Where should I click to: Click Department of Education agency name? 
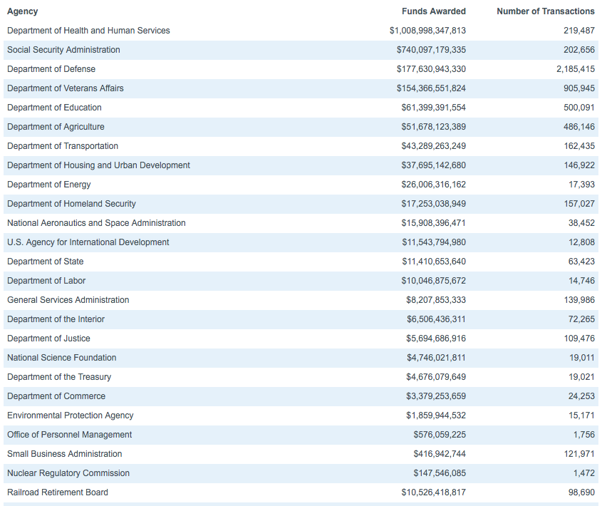54,108
